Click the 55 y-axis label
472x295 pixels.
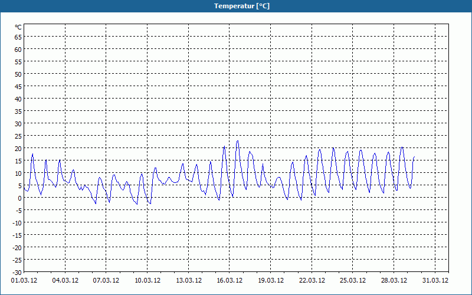click(18, 62)
